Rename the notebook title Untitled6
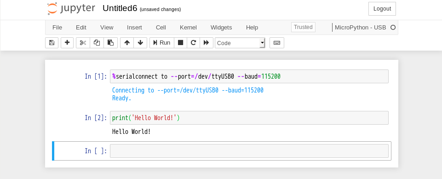The width and height of the screenshot is (442, 179). tap(120, 8)
